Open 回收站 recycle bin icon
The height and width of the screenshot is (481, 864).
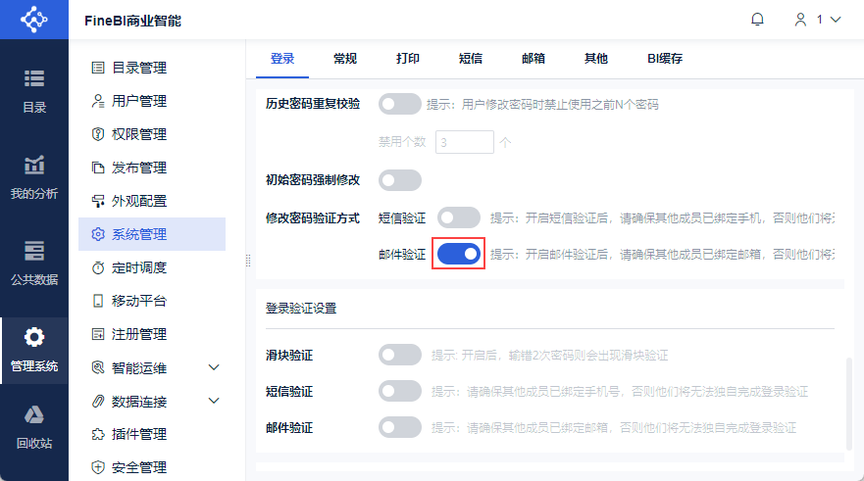[34, 413]
